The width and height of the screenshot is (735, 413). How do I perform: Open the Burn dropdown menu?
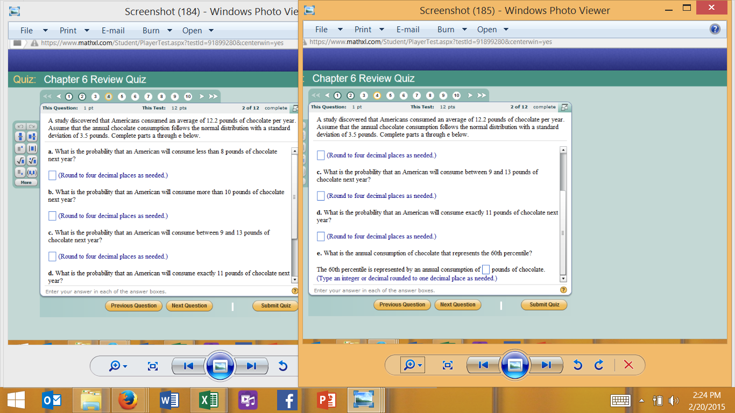tap(445, 30)
